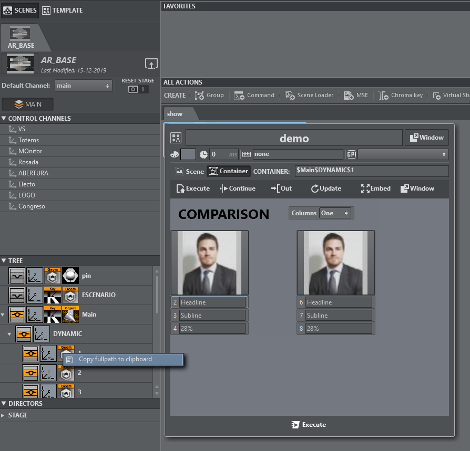Click the Embed icon in action toolbar
This screenshot has width=470, height=451.
coord(365,188)
